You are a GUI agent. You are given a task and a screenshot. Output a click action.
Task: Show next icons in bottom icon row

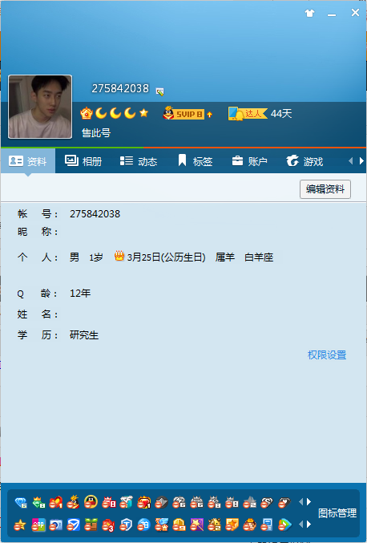309,525
